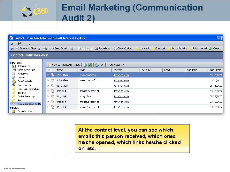
Task: Click the grid Print icon
Action: pos(85,65)
